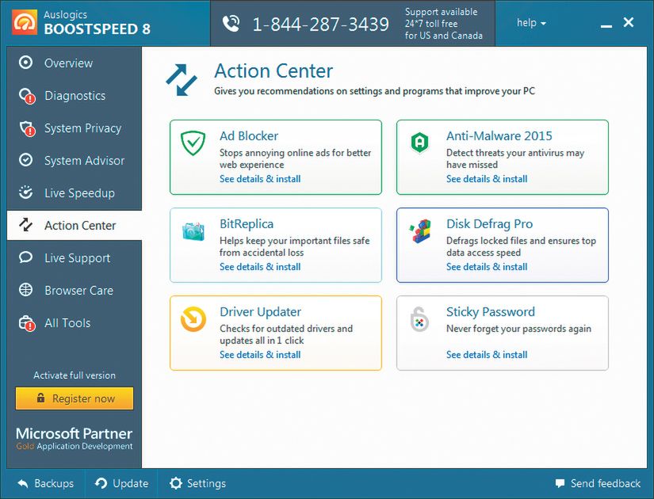
Task: Click the All Tools toolbox icon
Action: pos(27,323)
